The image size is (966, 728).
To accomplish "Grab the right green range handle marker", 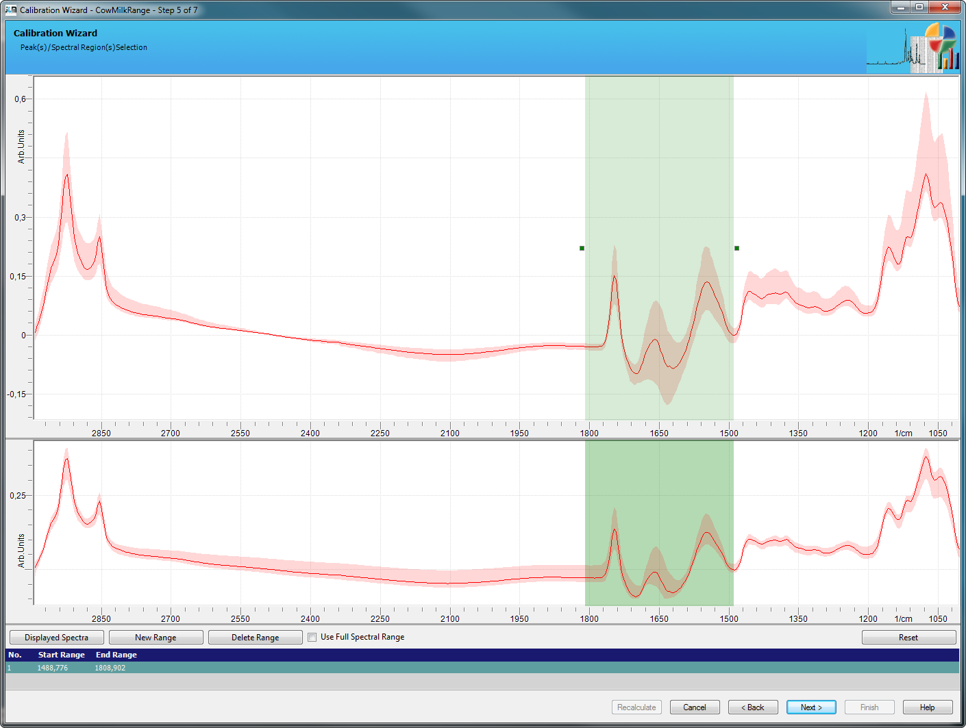I will coord(736,248).
